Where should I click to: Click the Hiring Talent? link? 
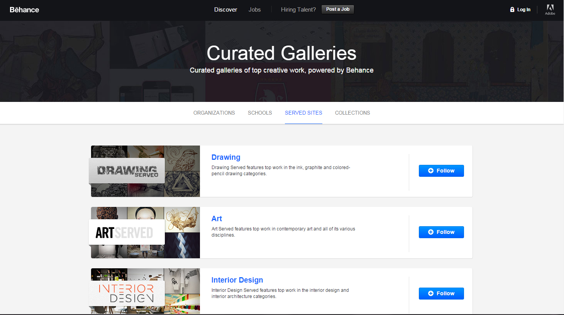pyautogui.click(x=298, y=9)
